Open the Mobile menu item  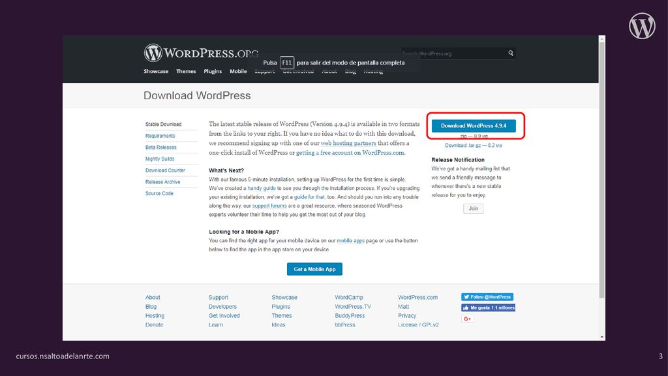tap(238, 71)
